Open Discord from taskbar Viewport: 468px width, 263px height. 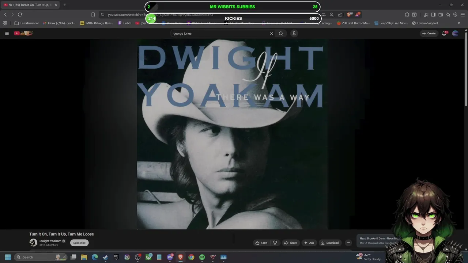(170, 257)
